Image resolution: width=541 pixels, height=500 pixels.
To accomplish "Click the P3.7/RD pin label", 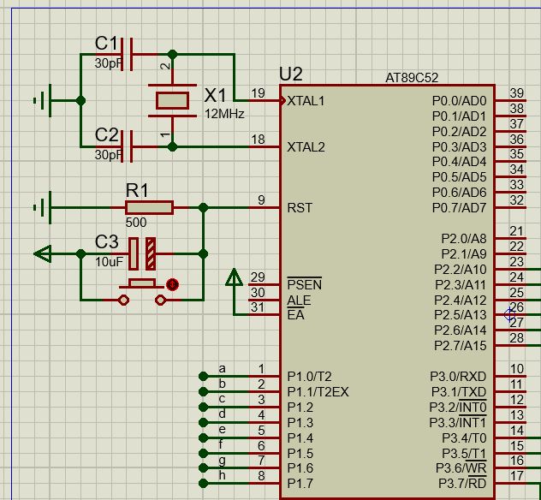I will tap(462, 484).
